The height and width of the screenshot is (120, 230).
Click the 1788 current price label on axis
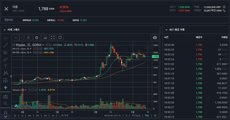pyautogui.click(x=155, y=56)
